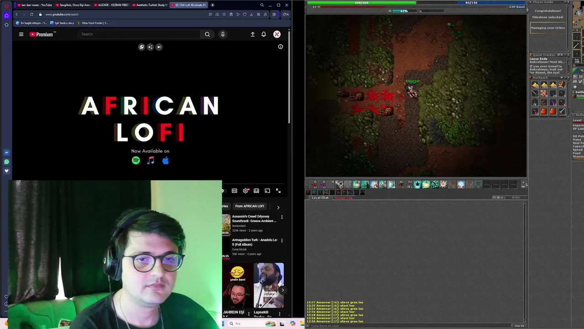This screenshot has width=584, height=329.
Task: Click the YouTube Premium logo
Action: [x=42, y=34]
